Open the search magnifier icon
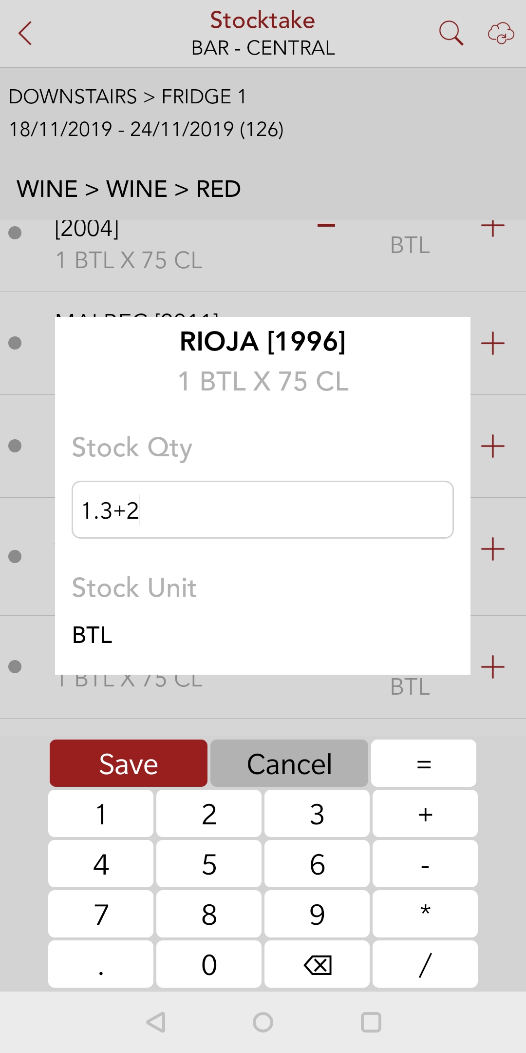The height and width of the screenshot is (1053, 526). click(451, 33)
